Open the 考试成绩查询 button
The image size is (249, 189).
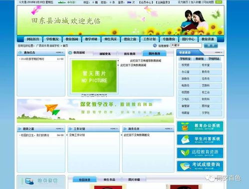tap(200, 166)
